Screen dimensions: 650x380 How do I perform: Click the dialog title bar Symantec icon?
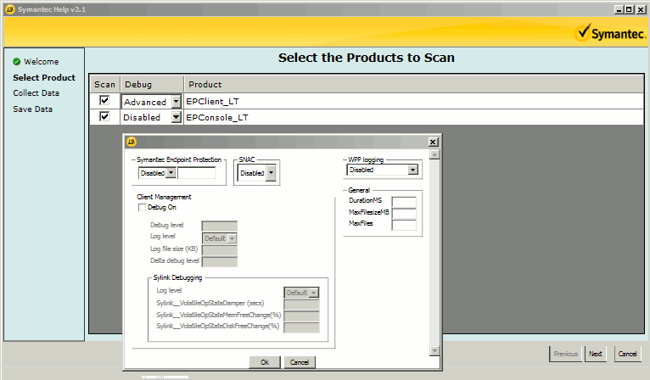132,142
